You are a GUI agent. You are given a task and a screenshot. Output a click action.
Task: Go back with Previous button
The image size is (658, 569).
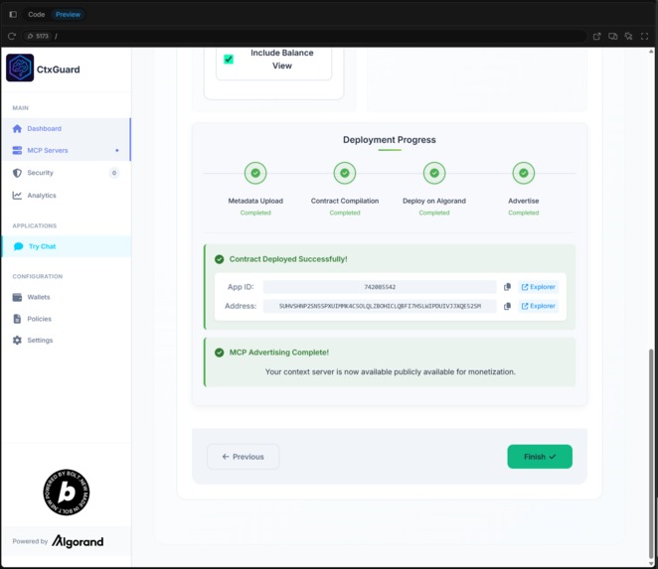pyautogui.click(x=243, y=457)
